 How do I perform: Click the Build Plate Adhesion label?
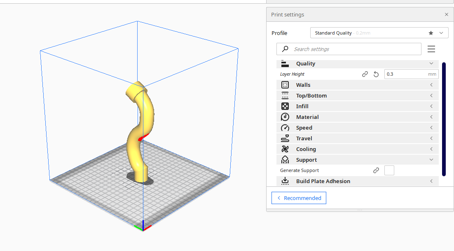coord(323,181)
